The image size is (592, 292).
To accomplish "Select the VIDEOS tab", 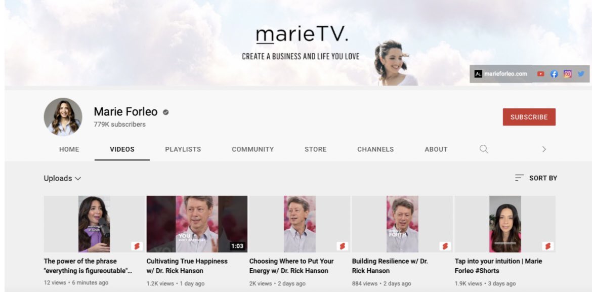I will tap(122, 149).
